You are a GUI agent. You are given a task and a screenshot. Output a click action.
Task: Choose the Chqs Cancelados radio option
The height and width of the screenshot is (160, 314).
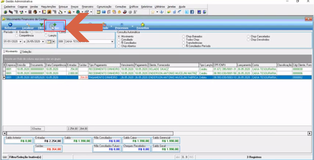click(248, 37)
